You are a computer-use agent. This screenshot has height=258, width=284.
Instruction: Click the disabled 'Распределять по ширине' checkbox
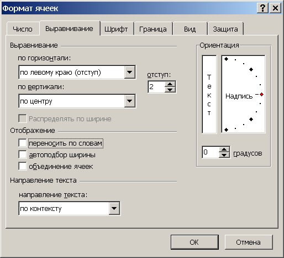point(23,118)
